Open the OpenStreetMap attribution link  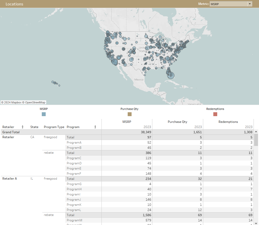(x=35, y=102)
